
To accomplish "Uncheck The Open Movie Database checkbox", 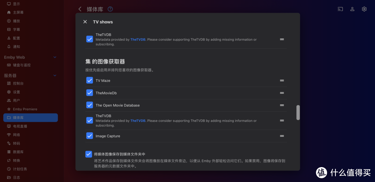I will click(x=90, y=105).
